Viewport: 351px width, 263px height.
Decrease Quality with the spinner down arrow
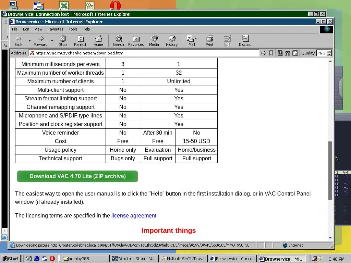tap(329, 54)
